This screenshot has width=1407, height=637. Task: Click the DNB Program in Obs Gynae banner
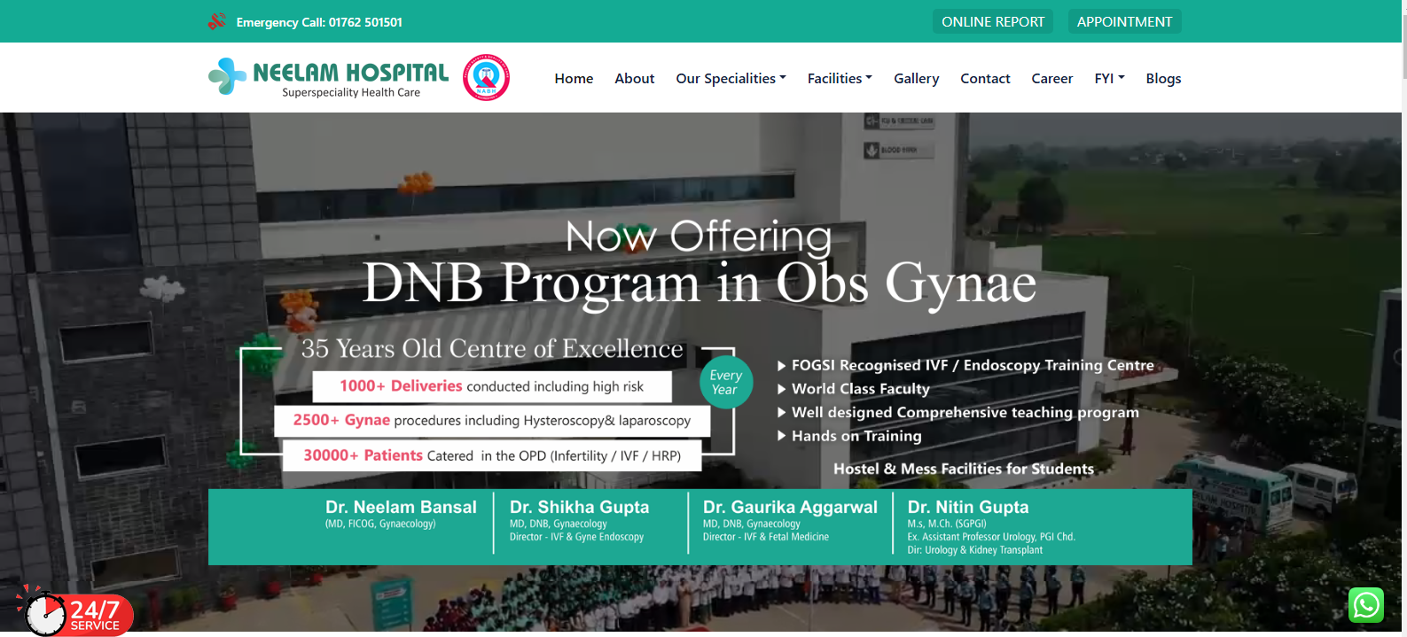coord(699,283)
